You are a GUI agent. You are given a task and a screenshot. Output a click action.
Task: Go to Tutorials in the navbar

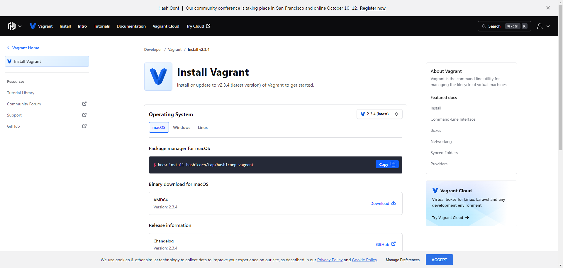102,26
